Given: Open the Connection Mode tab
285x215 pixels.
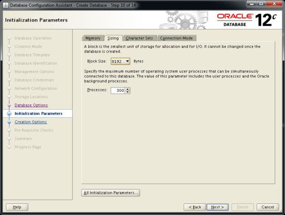Looking at the screenshot, I should tap(176, 38).
